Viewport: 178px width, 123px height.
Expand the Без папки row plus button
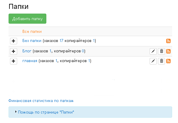(x=14, y=41)
